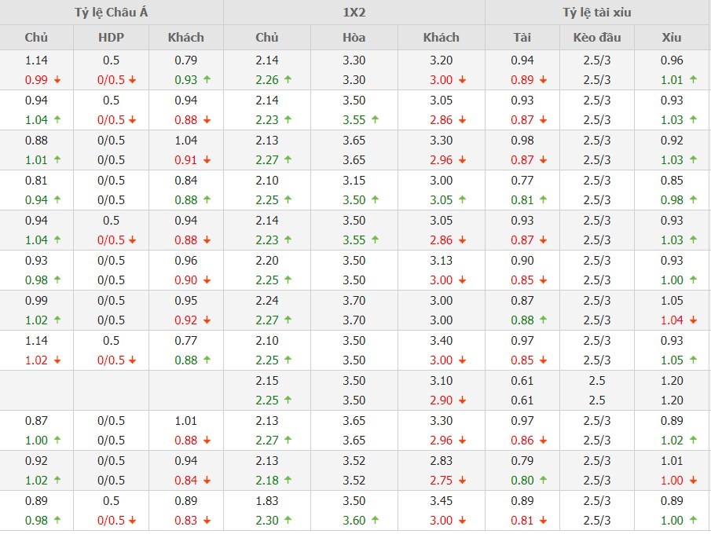
Task: Click the up arrow next to green 3.05
Action: click(x=462, y=199)
